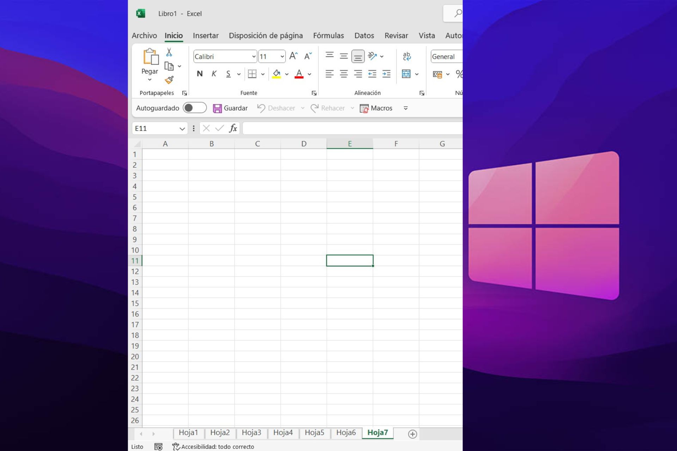Click the Copy icon in Portapapeles
Viewport: 677px width, 451px height.
point(169,66)
